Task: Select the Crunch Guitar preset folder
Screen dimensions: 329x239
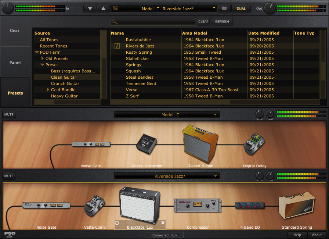Action: click(67, 83)
